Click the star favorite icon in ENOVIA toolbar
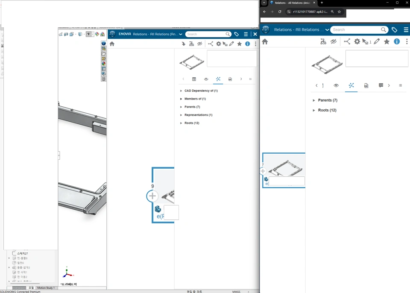The image size is (410, 293). point(240,44)
